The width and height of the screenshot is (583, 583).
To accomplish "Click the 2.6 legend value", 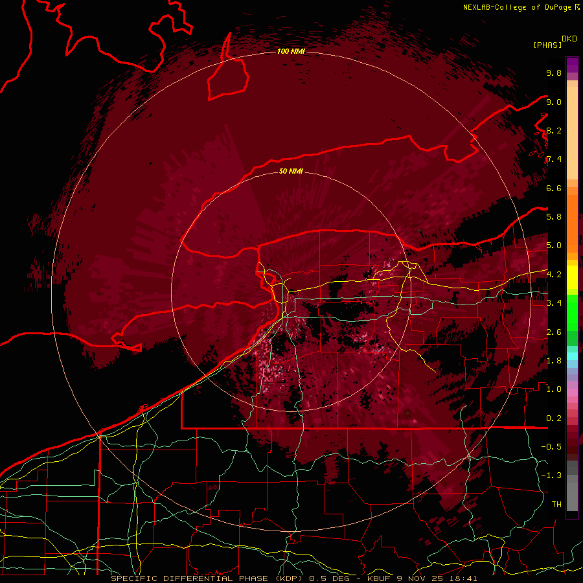I will pos(554,332).
